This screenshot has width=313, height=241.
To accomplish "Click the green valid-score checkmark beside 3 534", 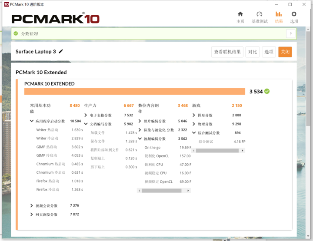I will pos(267,91).
